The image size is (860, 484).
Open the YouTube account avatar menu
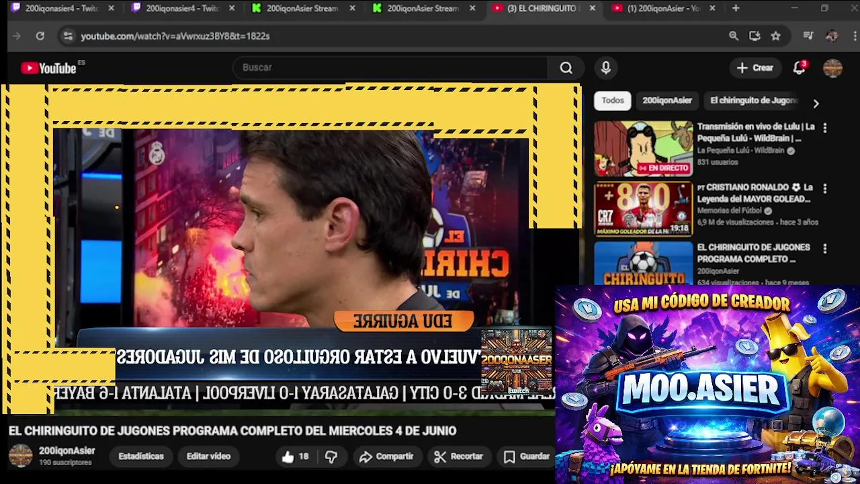coord(832,68)
